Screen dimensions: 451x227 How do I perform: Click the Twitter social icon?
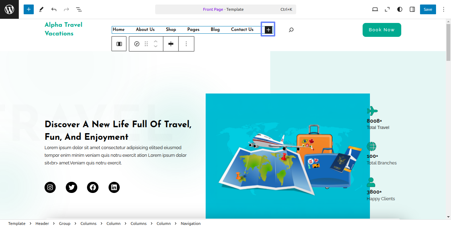71,187
